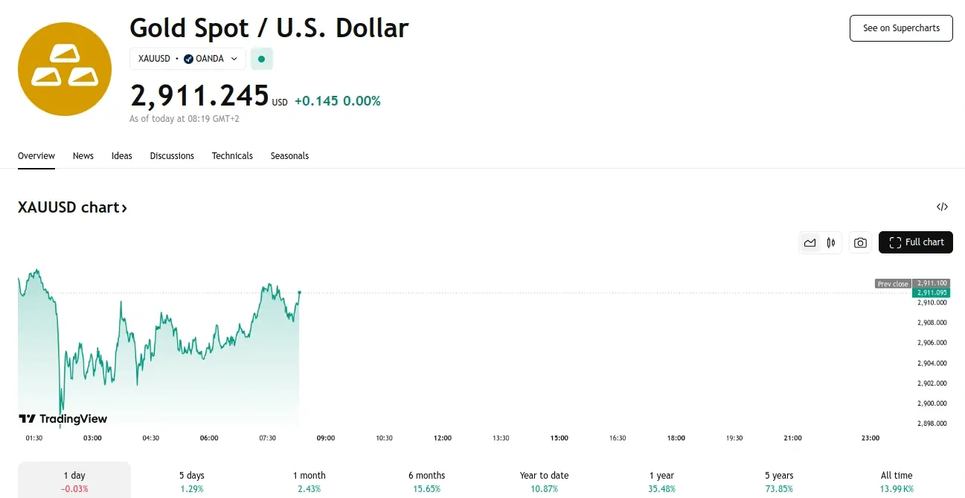Click the Full chart button
Viewport: 965px width, 498px height.
(x=916, y=242)
